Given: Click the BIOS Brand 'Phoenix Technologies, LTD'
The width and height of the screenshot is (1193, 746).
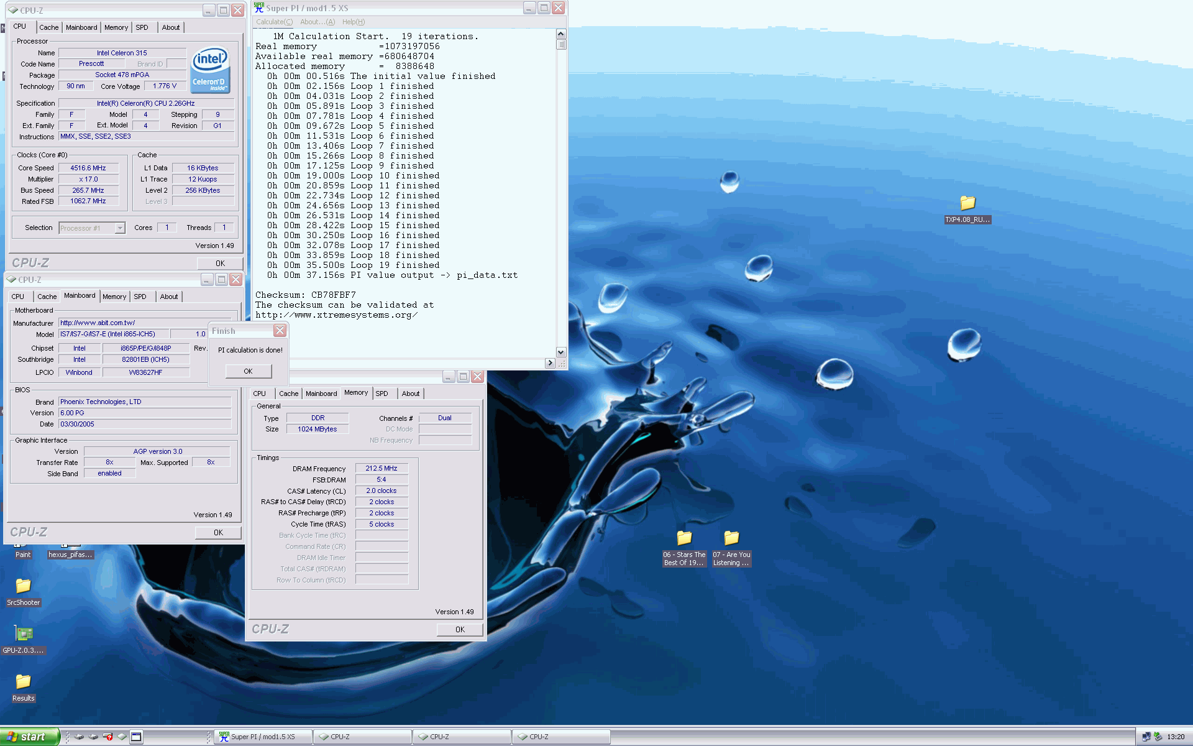Looking at the screenshot, I should coord(145,402).
